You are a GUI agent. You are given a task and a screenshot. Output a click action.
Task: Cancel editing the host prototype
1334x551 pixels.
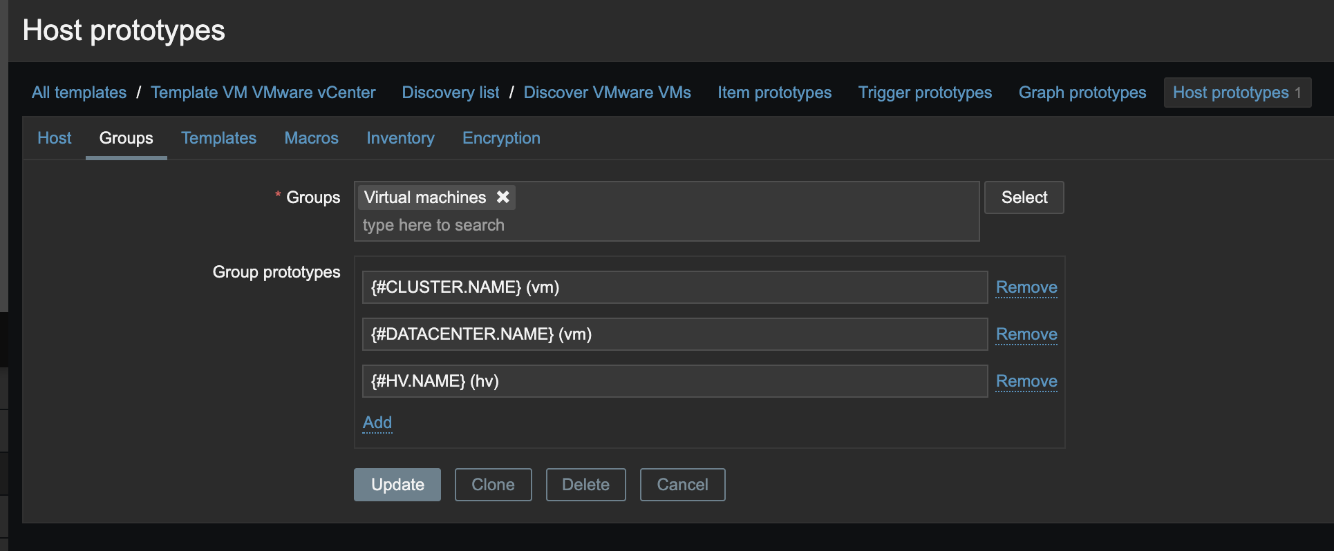point(682,485)
